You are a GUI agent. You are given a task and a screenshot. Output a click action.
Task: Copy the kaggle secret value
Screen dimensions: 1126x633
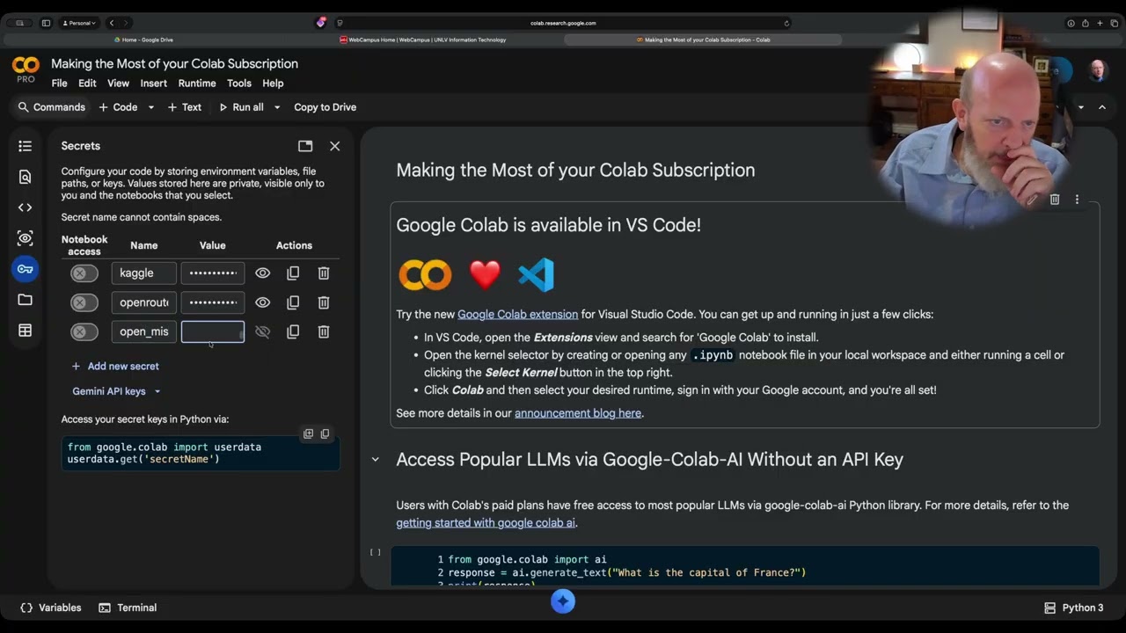[x=293, y=273]
